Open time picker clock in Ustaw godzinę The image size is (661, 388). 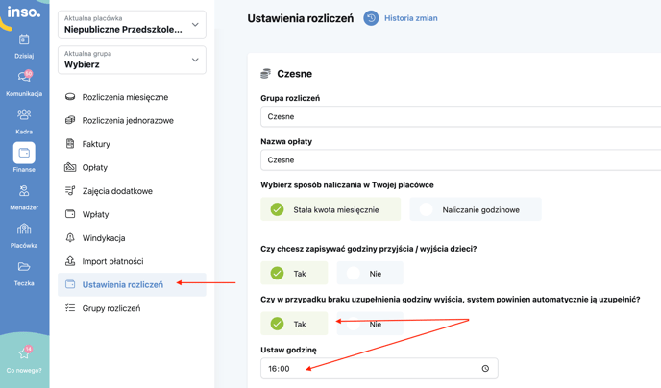(485, 368)
